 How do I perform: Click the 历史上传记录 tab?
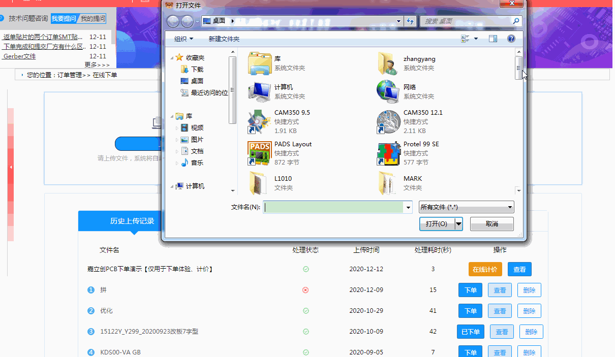tap(132, 221)
